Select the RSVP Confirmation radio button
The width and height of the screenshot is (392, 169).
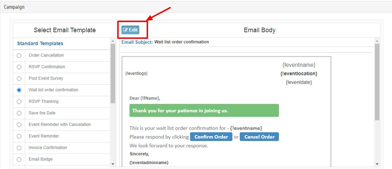pos(19,67)
